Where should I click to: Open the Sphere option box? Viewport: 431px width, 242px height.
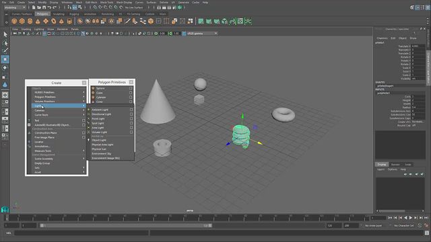131,88
